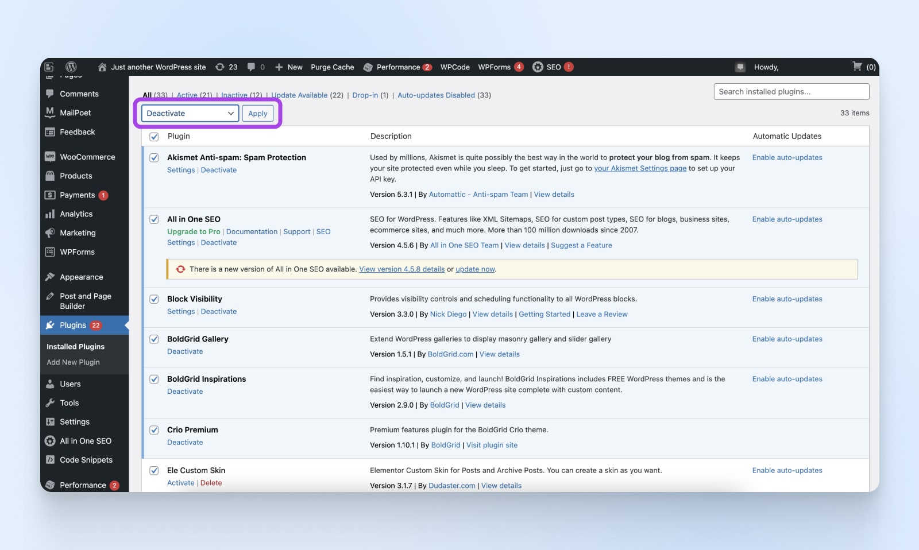Open the Analytics bar chart icon in sidebar
Screen dimensions: 919x550
tap(50, 214)
